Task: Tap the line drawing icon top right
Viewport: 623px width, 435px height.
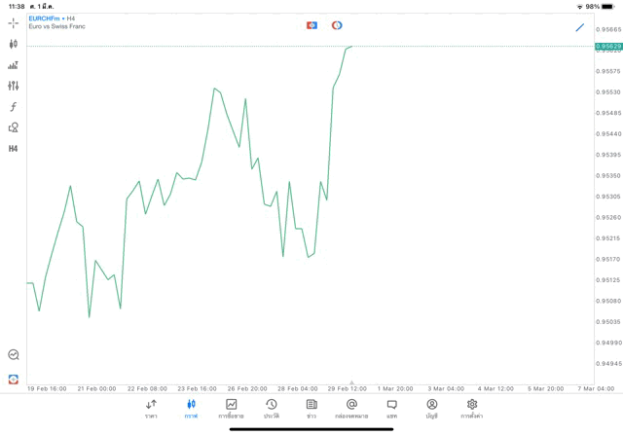Action: pyautogui.click(x=580, y=27)
